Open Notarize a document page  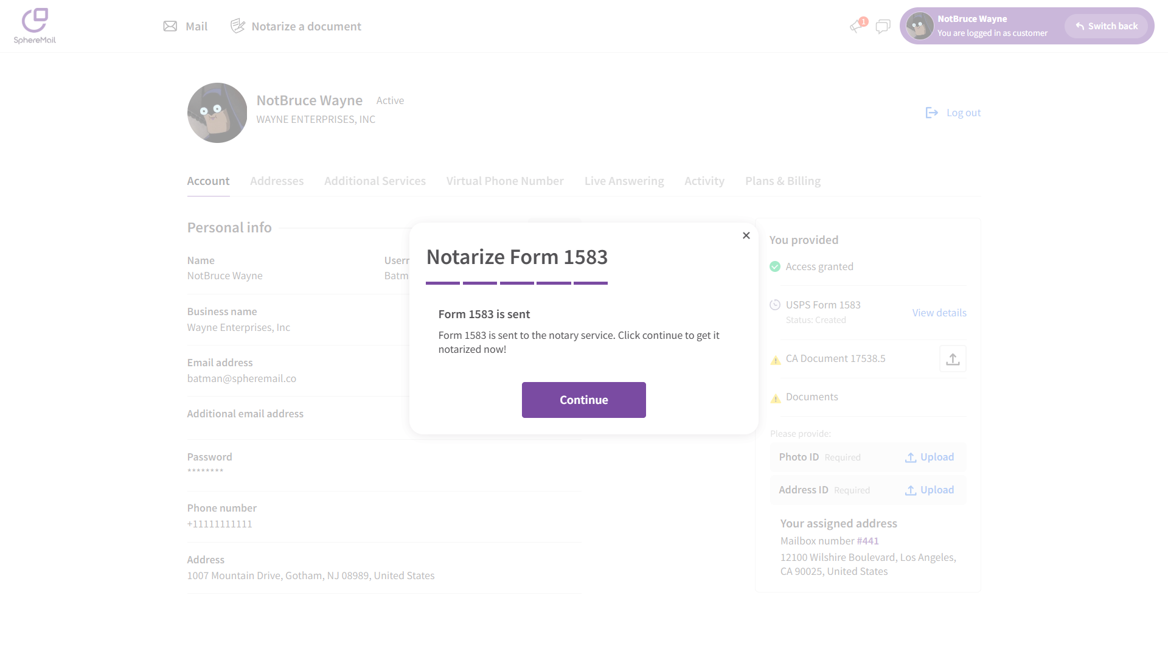click(296, 26)
